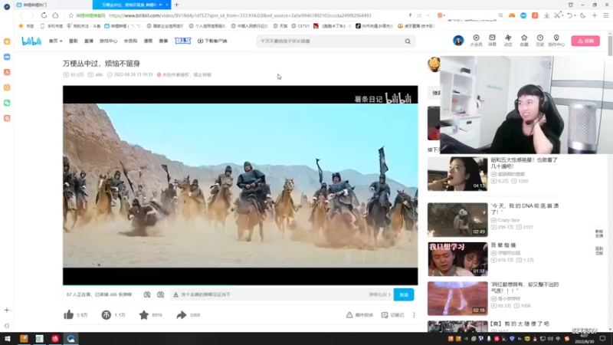Open the 历史 history icon
This screenshot has height=345, width=613.
(x=540, y=41)
